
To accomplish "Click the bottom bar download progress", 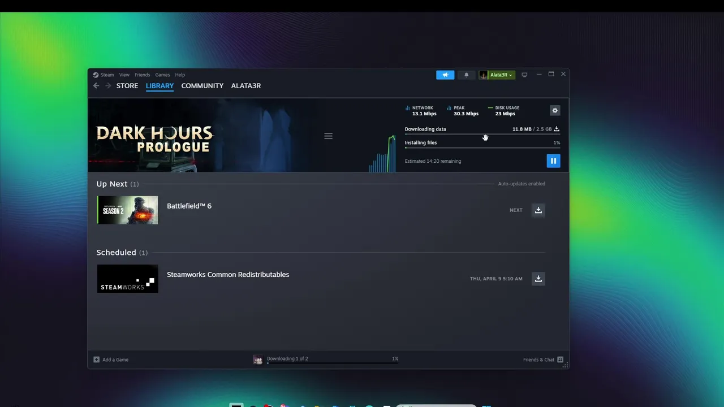I will (x=333, y=363).
